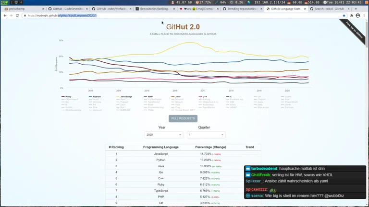The image size is (369, 207).
Task: Open the browser three-dot menu
Action: [x=364, y=15]
